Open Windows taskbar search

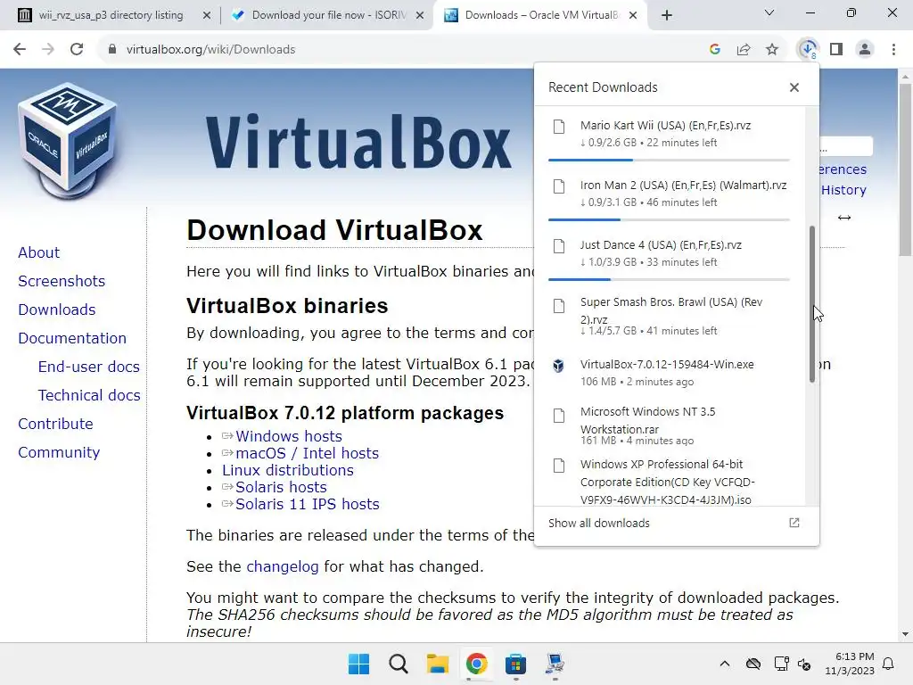(x=399, y=664)
